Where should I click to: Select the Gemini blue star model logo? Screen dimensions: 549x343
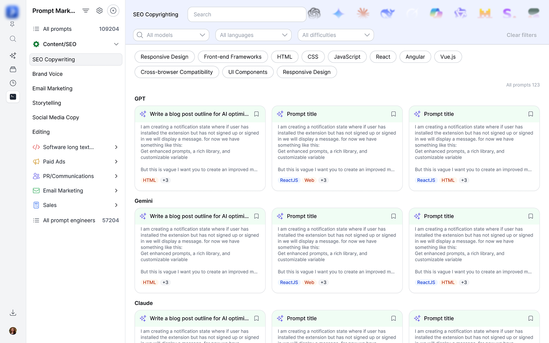coord(338,13)
